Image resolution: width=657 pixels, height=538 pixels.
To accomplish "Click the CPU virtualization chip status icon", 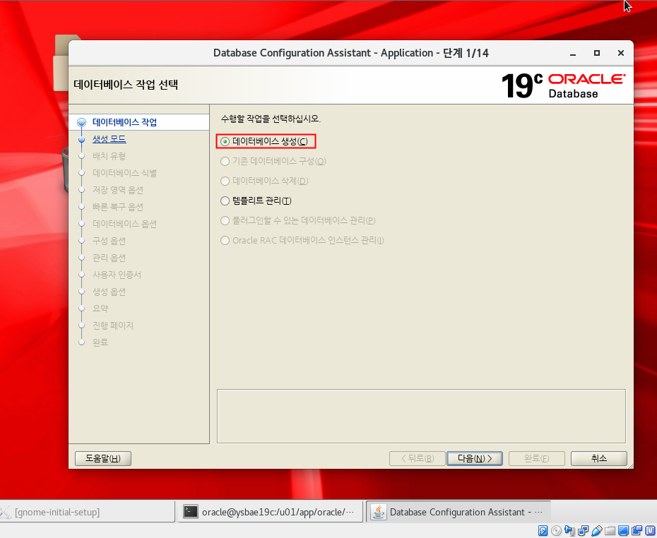I will coord(650,531).
